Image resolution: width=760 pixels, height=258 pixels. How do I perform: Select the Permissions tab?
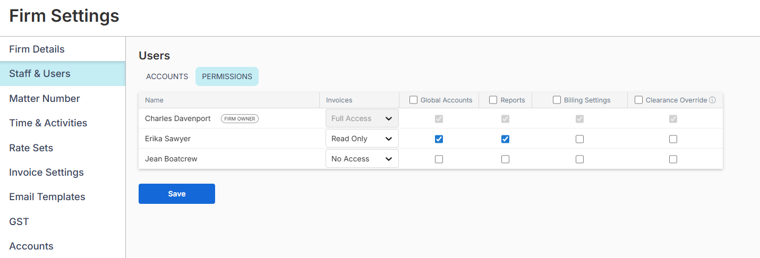pos(227,76)
